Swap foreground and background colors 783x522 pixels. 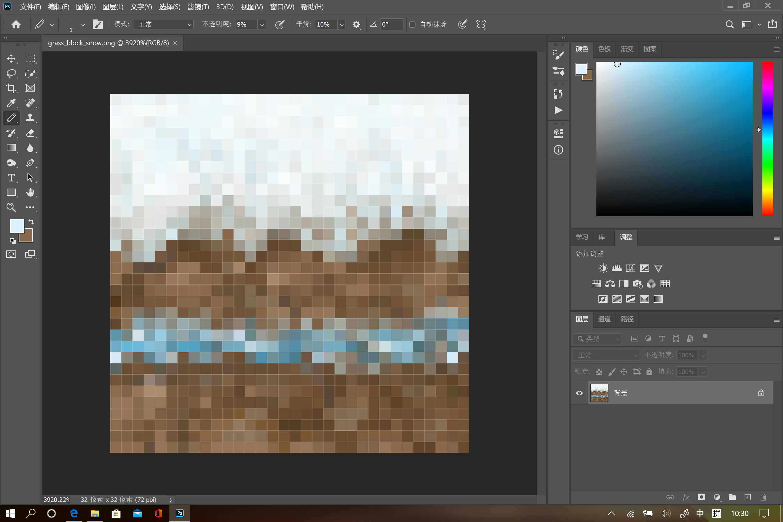(31, 222)
